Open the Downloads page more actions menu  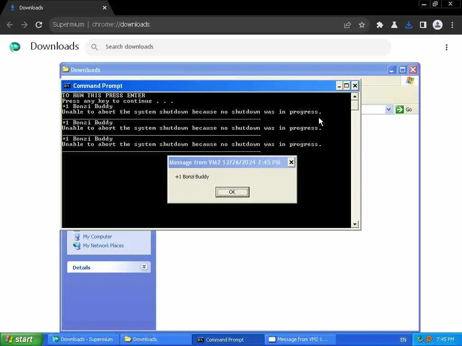(x=447, y=47)
